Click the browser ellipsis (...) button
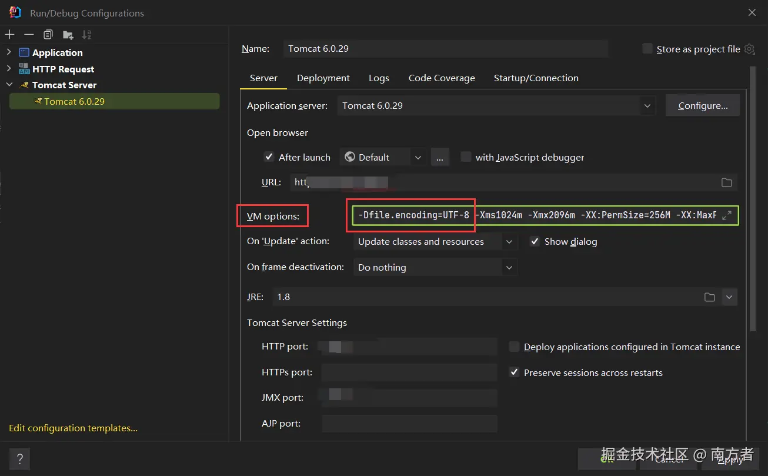This screenshot has height=476, width=768. tap(440, 157)
